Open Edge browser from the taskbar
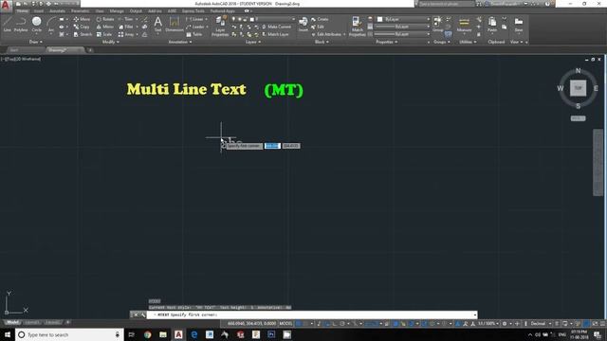 coord(193,334)
